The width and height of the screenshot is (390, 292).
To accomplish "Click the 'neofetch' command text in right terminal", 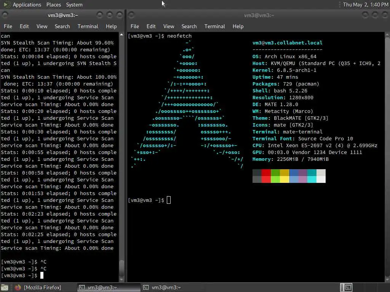I will (x=179, y=36).
